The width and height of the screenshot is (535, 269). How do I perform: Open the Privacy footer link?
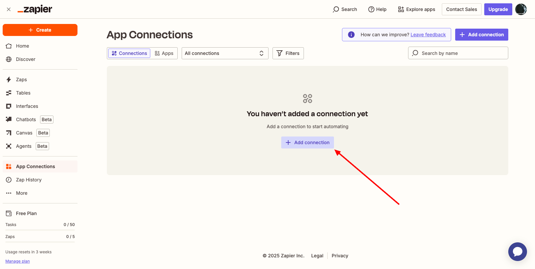(x=340, y=256)
